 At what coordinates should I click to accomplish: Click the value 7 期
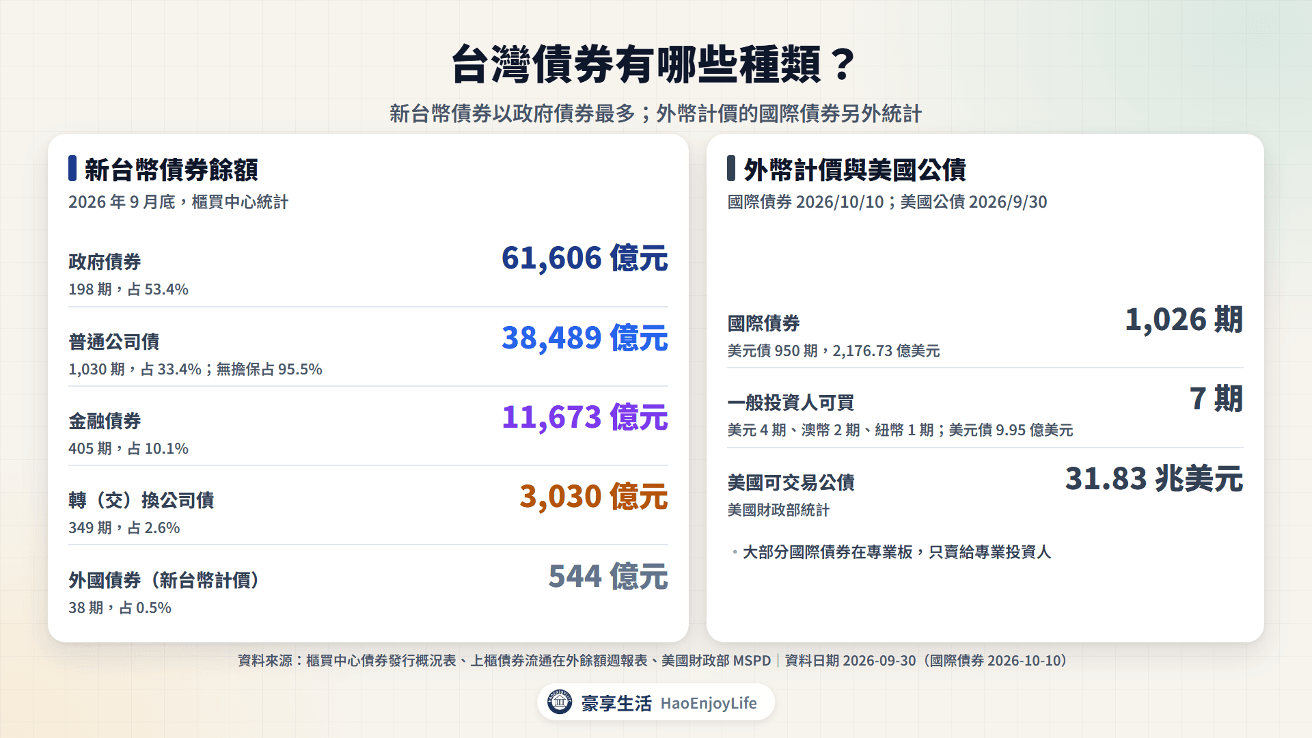pos(1216,398)
